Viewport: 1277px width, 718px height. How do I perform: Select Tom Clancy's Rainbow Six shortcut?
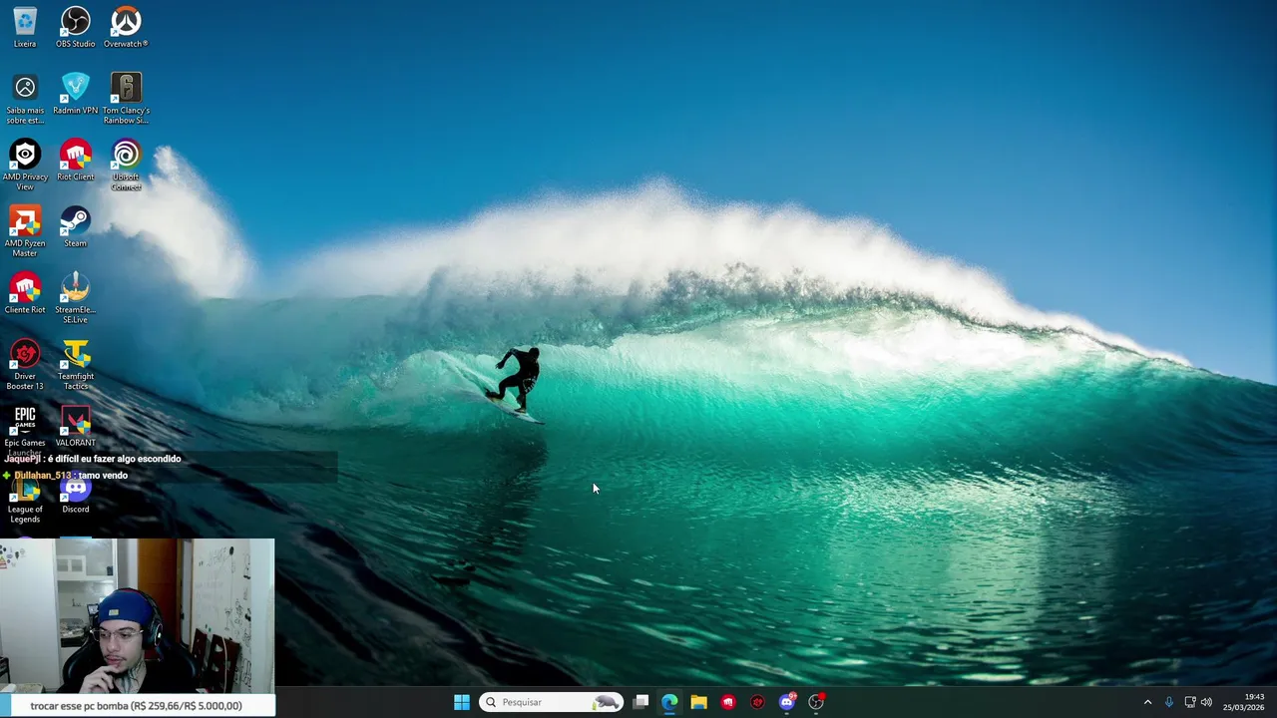coord(126,99)
